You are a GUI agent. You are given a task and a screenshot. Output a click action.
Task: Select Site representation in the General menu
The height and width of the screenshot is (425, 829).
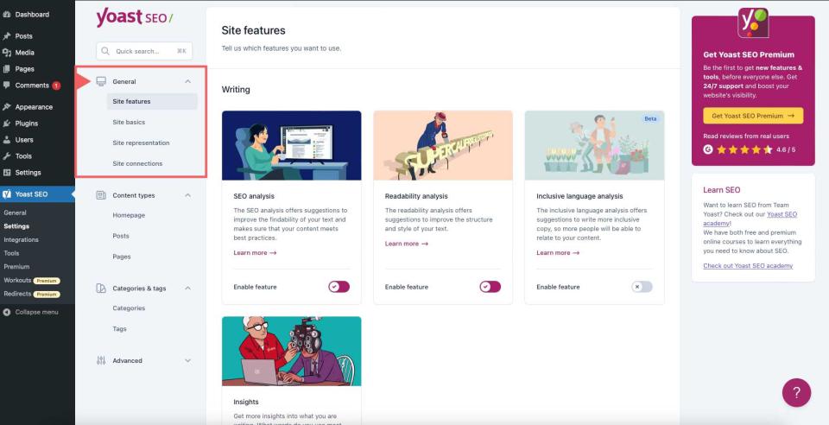point(141,143)
